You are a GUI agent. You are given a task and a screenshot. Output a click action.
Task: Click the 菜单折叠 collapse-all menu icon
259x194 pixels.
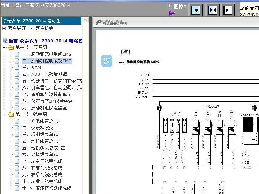tap(31, 28)
